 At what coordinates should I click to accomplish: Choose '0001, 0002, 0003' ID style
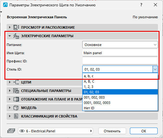(x=120, y=103)
